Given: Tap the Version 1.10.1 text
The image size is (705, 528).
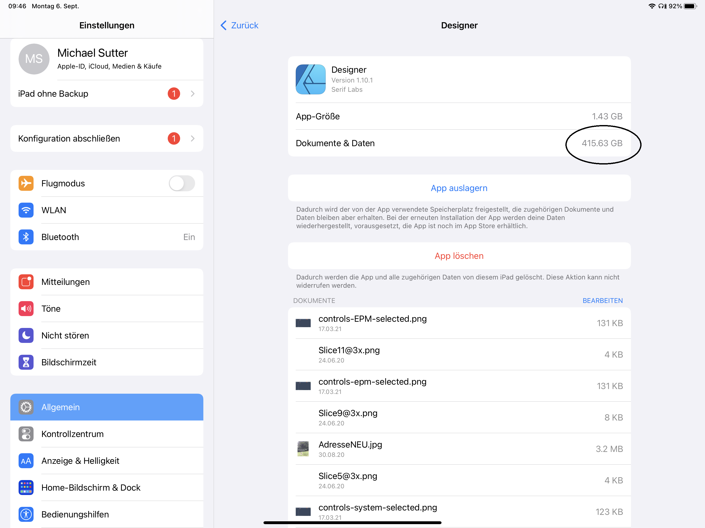Looking at the screenshot, I should pyautogui.click(x=352, y=80).
